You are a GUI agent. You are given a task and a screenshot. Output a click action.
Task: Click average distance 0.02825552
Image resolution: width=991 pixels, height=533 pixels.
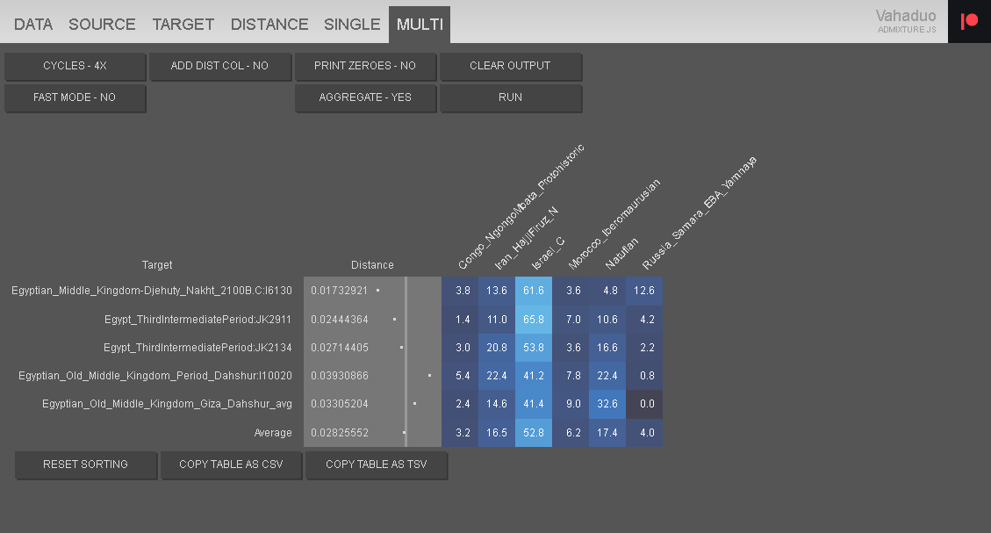pos(340,433)
